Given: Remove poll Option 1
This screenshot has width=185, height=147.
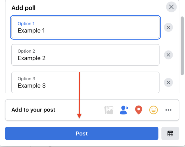Looking at the screenshot, I should coord(168,27).
